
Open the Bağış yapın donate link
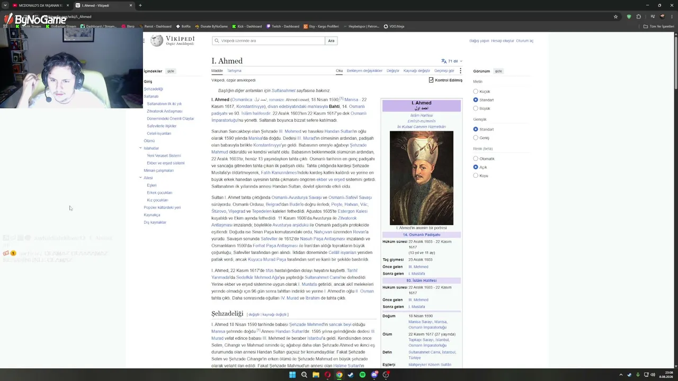tap(479, 41)
